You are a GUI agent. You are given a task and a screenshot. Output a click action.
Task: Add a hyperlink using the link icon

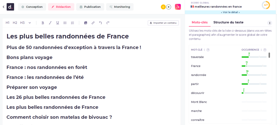[93, 23]
